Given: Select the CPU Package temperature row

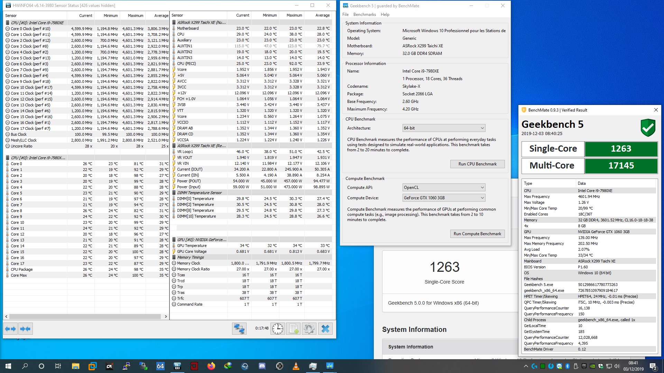Looking at the screenshot, I should pos(86,269).
